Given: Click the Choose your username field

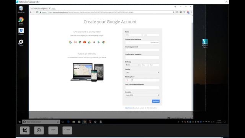Looking at the screenshot, I should [x=142, y=43].
